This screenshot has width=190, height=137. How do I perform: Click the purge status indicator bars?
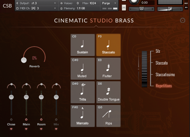(110, 8)
